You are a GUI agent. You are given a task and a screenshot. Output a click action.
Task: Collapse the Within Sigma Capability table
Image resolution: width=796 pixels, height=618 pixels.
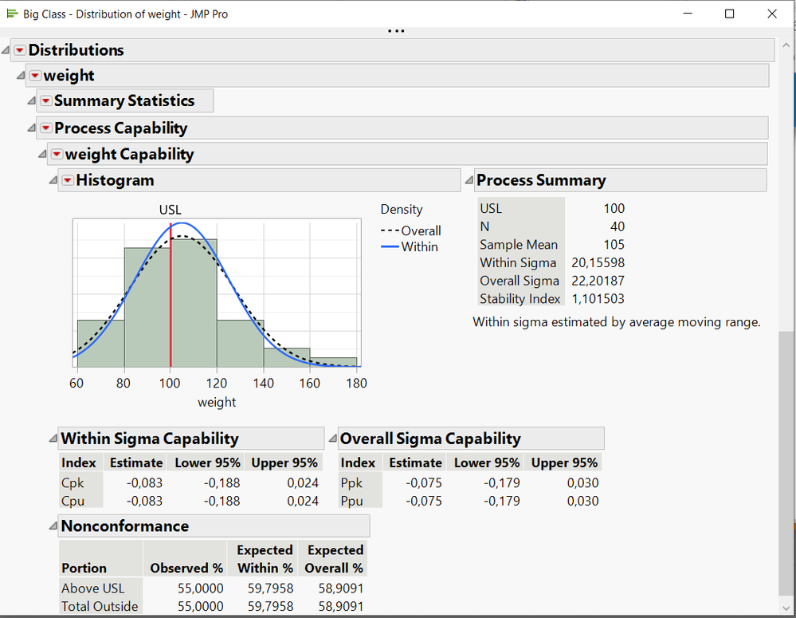tap(52, 439)
